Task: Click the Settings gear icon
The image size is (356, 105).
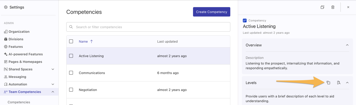Action: coord(6,7)
